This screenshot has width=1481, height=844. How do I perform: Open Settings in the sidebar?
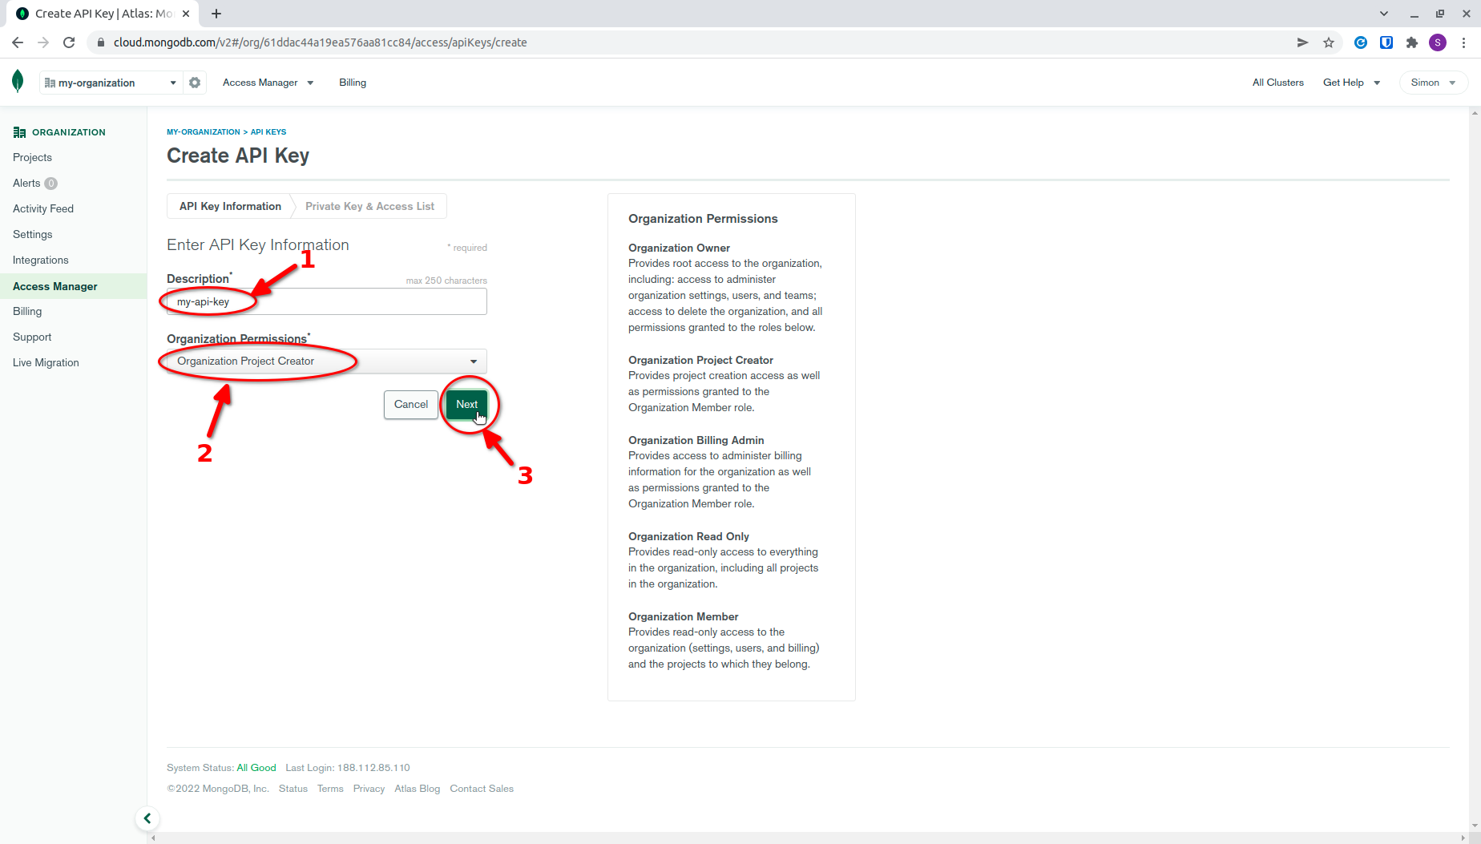click(x=33, y=234)
